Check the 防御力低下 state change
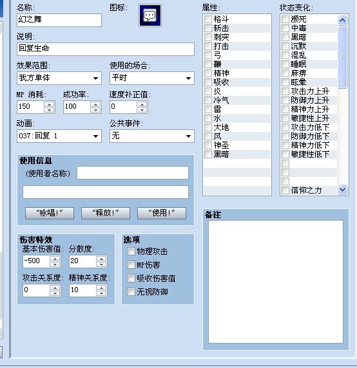Image resolution: width=357 pixels, height=368 pixels. tap(285, 136)
